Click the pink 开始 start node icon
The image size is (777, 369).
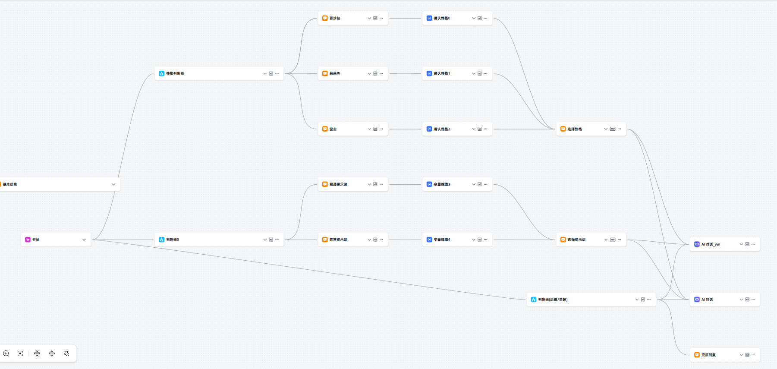[28, 240]
